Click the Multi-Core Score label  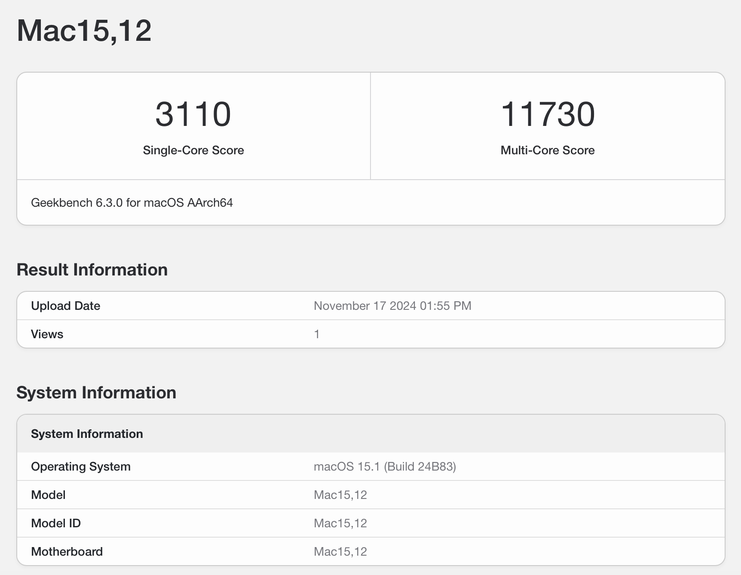(548, 150)
